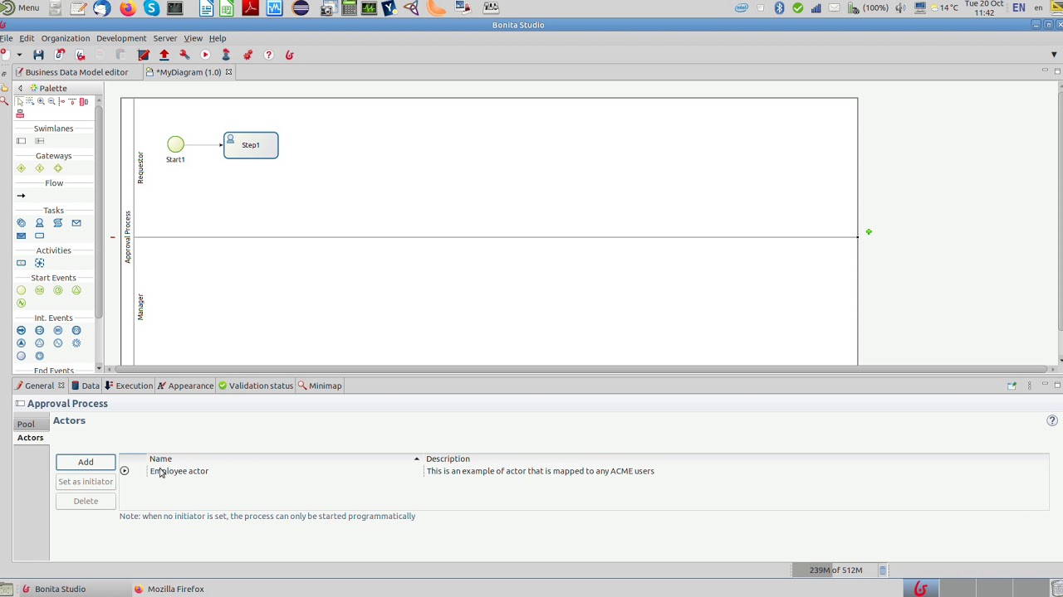The width and height of the screenshot is (1063, 597).
Task: Open the Server menu
Action: pos(164,38)
